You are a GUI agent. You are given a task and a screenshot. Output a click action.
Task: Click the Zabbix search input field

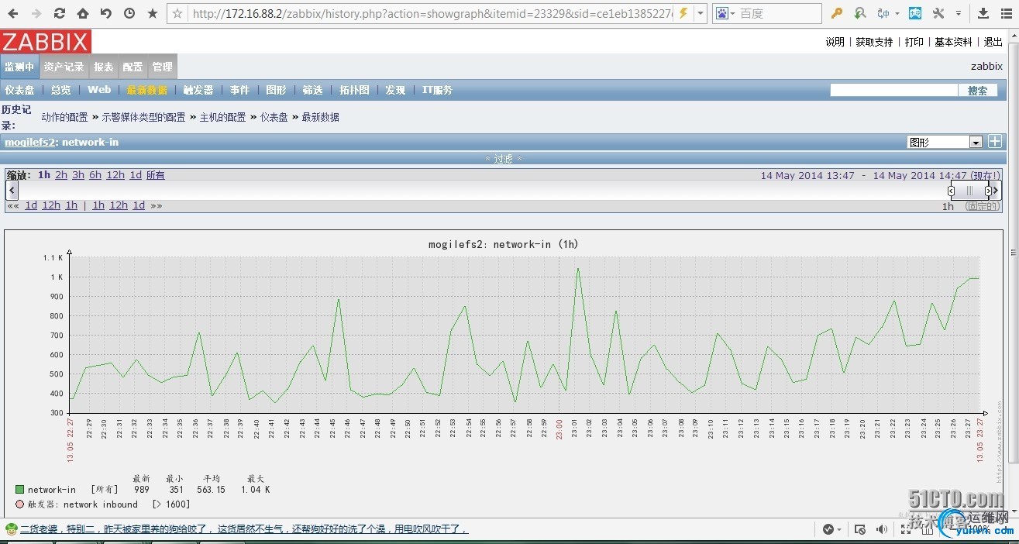[x=893, y=90]
